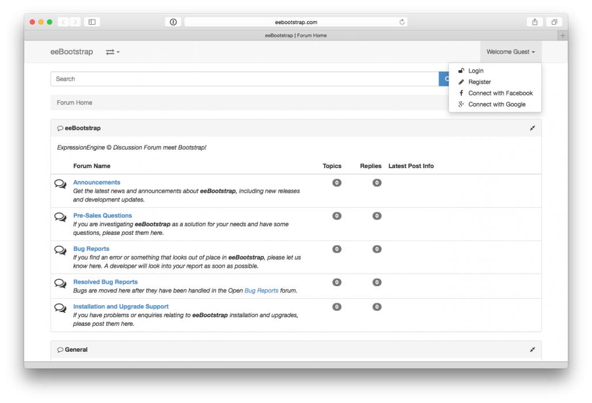The height and width of the screenshot is (403, 592).
Task: Click the chat icon beside Installation and Upgrade Support
Action: click(60, 308)
